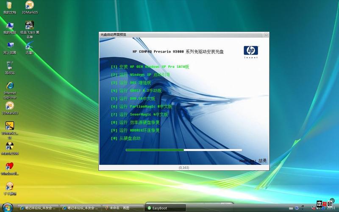Click the HP invent logo in preview

point(251,52)
